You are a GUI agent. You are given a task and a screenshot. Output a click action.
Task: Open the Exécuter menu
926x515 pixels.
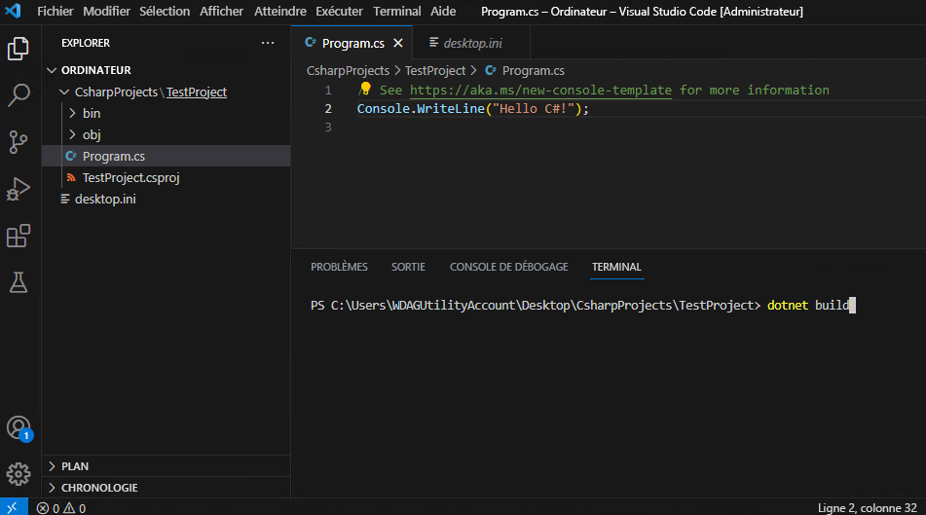click(x=339, y=12)
